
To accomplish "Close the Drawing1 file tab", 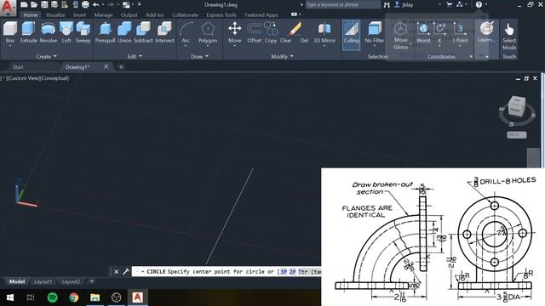I will tap(106, 66).
